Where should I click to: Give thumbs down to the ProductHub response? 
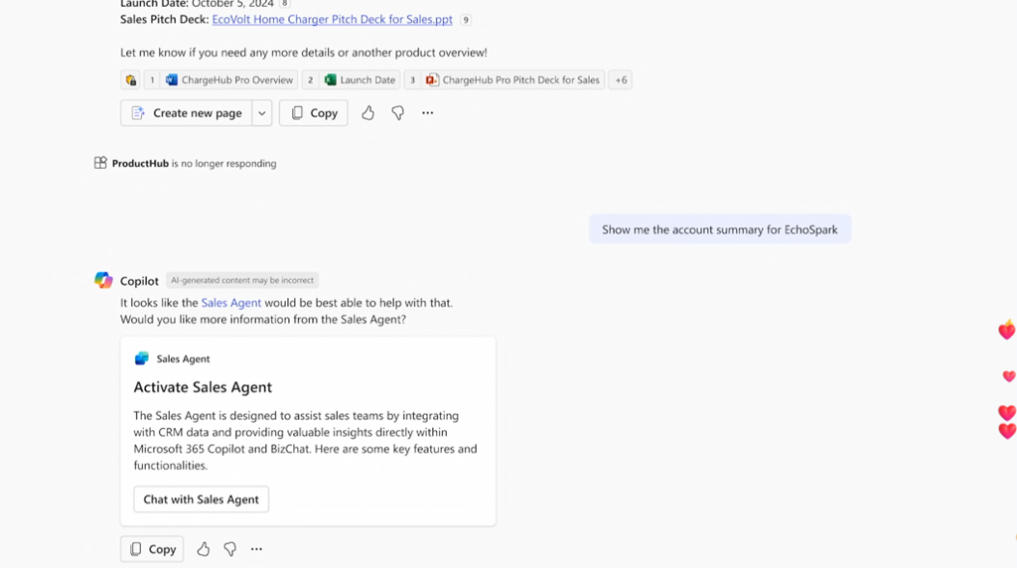(x=397, y=113)
